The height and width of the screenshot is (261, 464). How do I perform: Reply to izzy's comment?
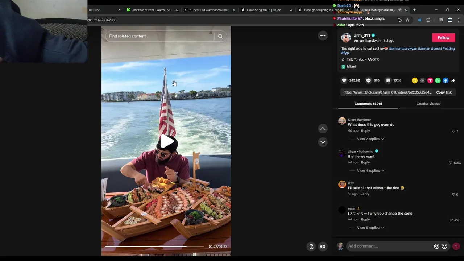click(x=365, y=194)
